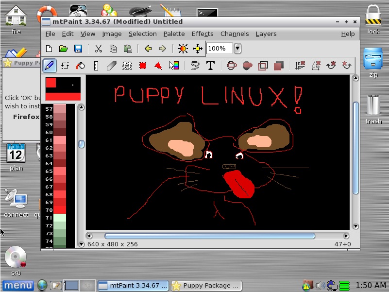Click the canvas vertical scroll up arrow
389x292 pixels.
(355, 78)
